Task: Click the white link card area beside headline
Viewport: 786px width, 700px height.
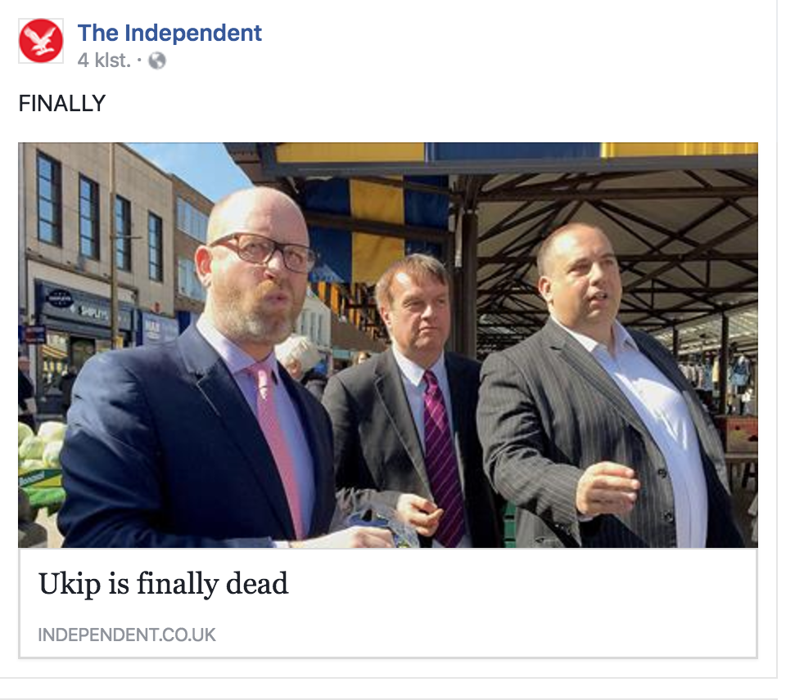Action: 522,601
